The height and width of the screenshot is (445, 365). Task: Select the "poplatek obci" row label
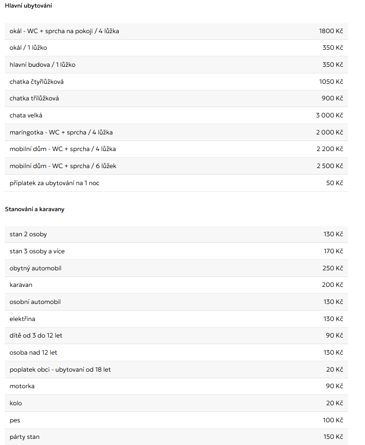pos(60,370)
